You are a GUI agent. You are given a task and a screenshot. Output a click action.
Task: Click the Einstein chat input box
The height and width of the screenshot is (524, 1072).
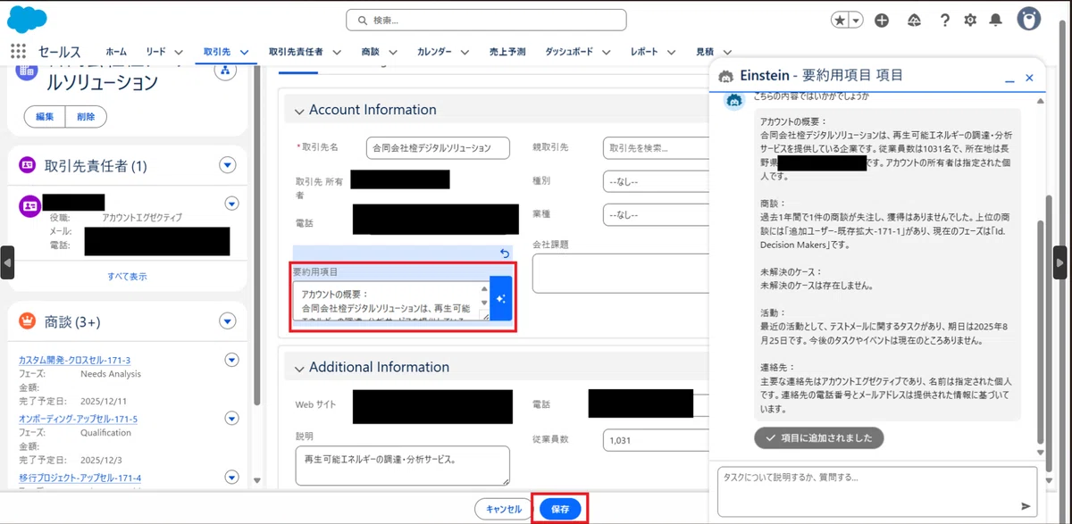pyautogui.click(x=877, y=491)
